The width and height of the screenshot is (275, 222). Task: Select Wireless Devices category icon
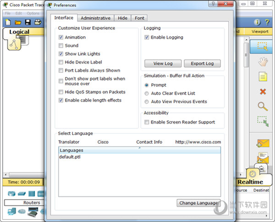tap(40, 194)
